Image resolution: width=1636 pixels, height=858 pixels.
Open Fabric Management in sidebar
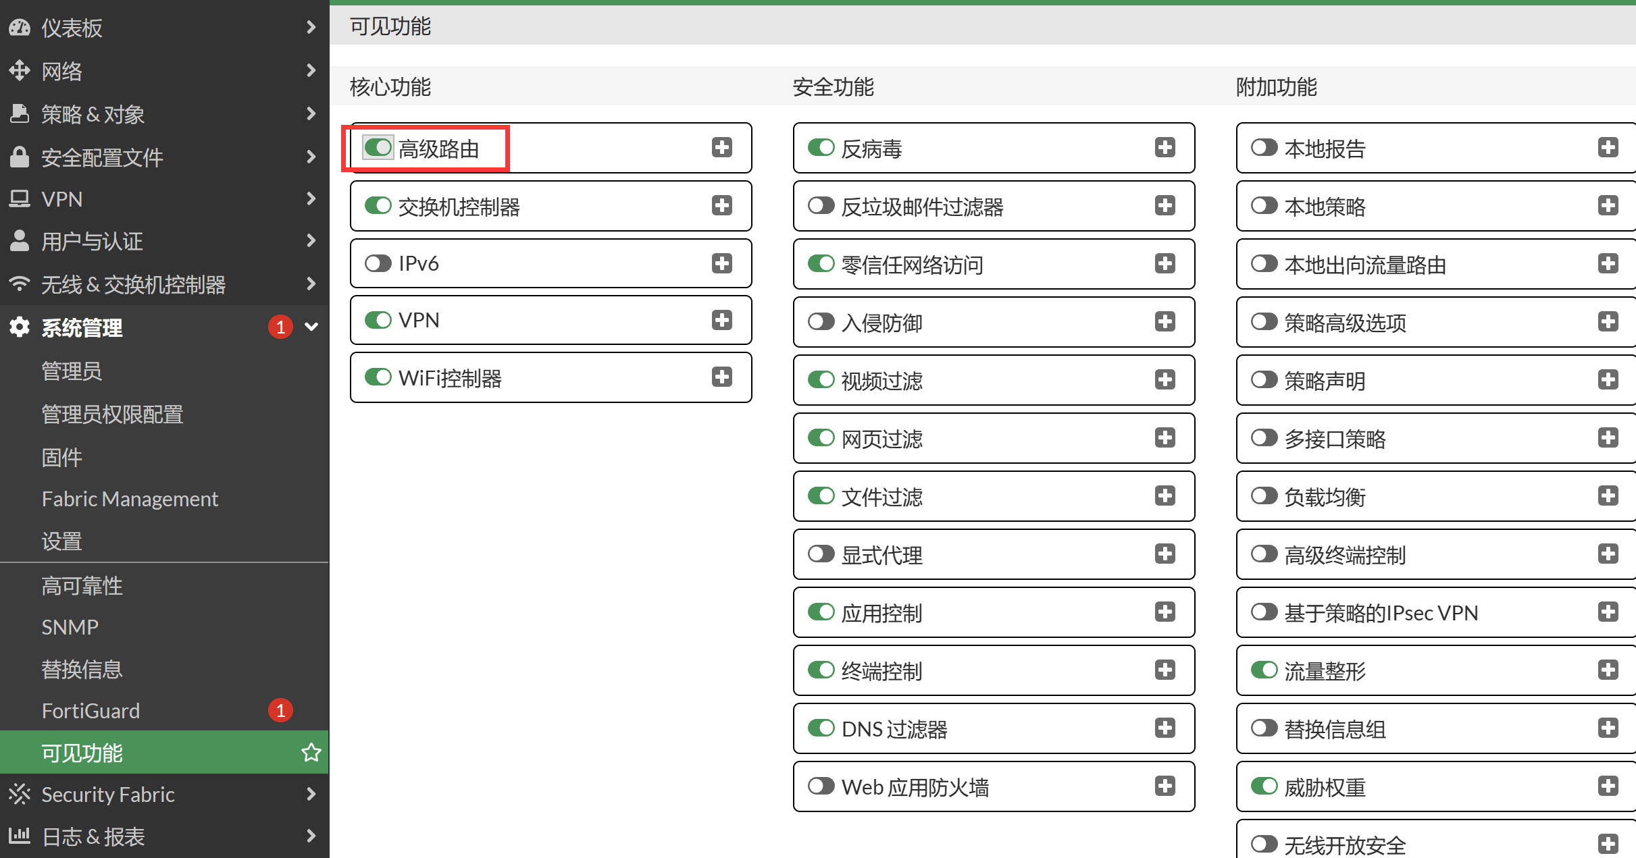pyautogui.click(x=130, y=499)
